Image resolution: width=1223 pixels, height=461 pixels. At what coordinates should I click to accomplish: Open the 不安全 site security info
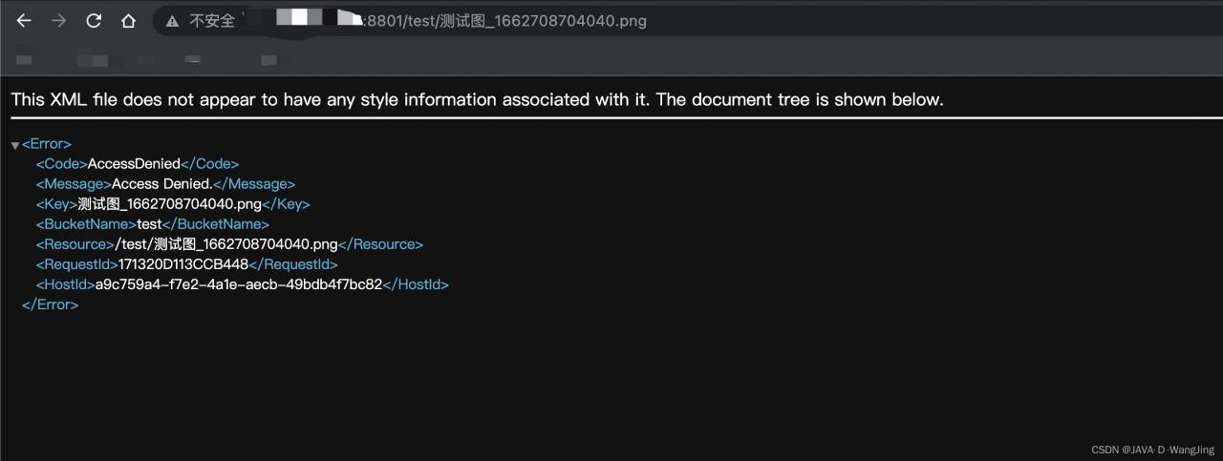tap(211, 21)
